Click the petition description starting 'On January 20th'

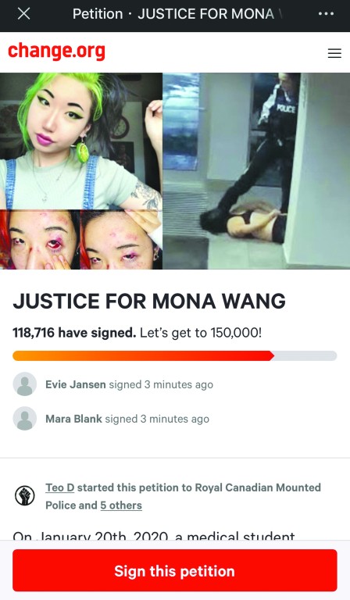pyautogui.click(x=154, y=535)
